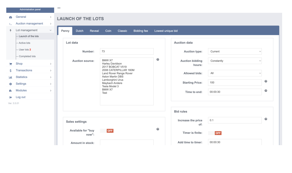The height and width of the screenshot is (173, 292).
Task: Expand the Statistics menu chevron
Action: 51,77
